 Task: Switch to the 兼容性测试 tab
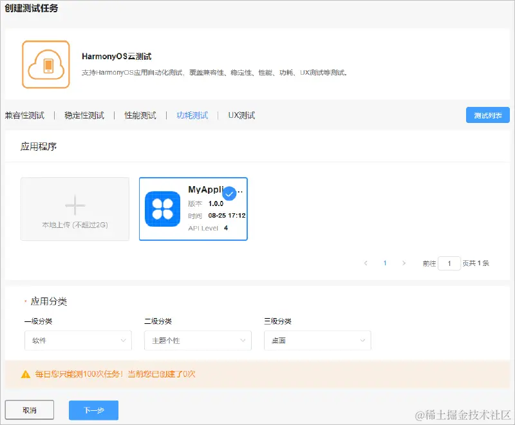tap(24, 115)
